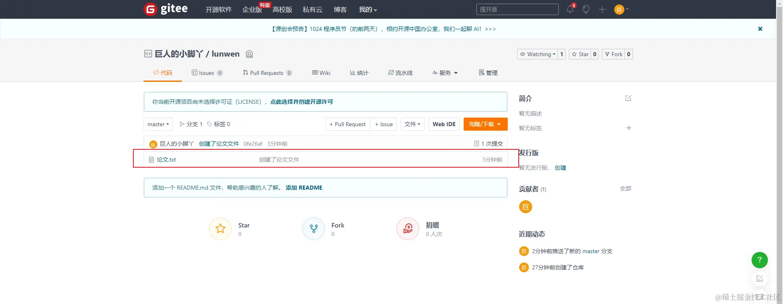Switch to the Issues tab
Viewport: 783px width, 304px height.
207,73
